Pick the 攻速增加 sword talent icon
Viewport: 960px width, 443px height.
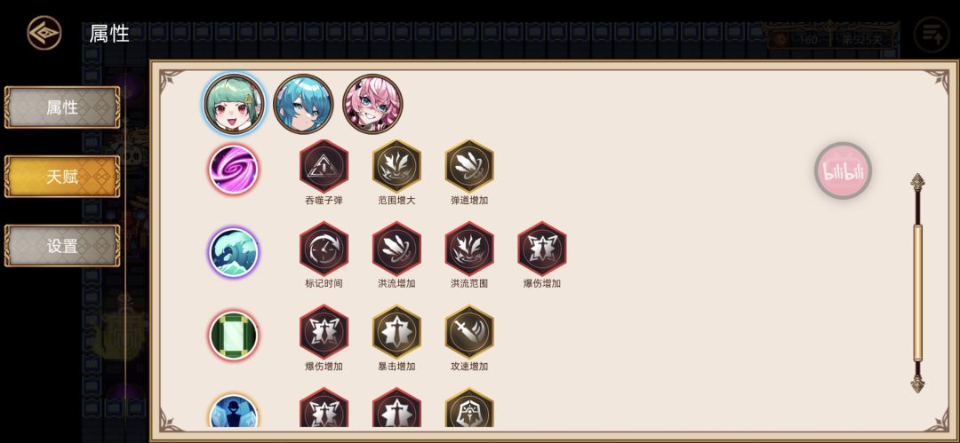click(x=469, y=332)
